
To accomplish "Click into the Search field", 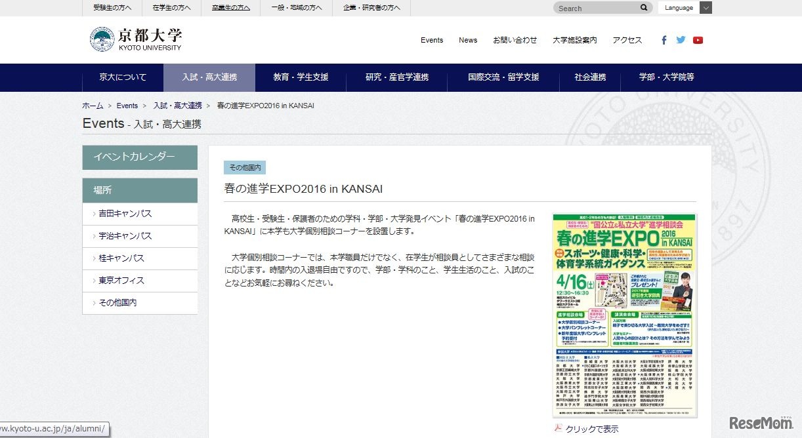I will coord(597,8).
